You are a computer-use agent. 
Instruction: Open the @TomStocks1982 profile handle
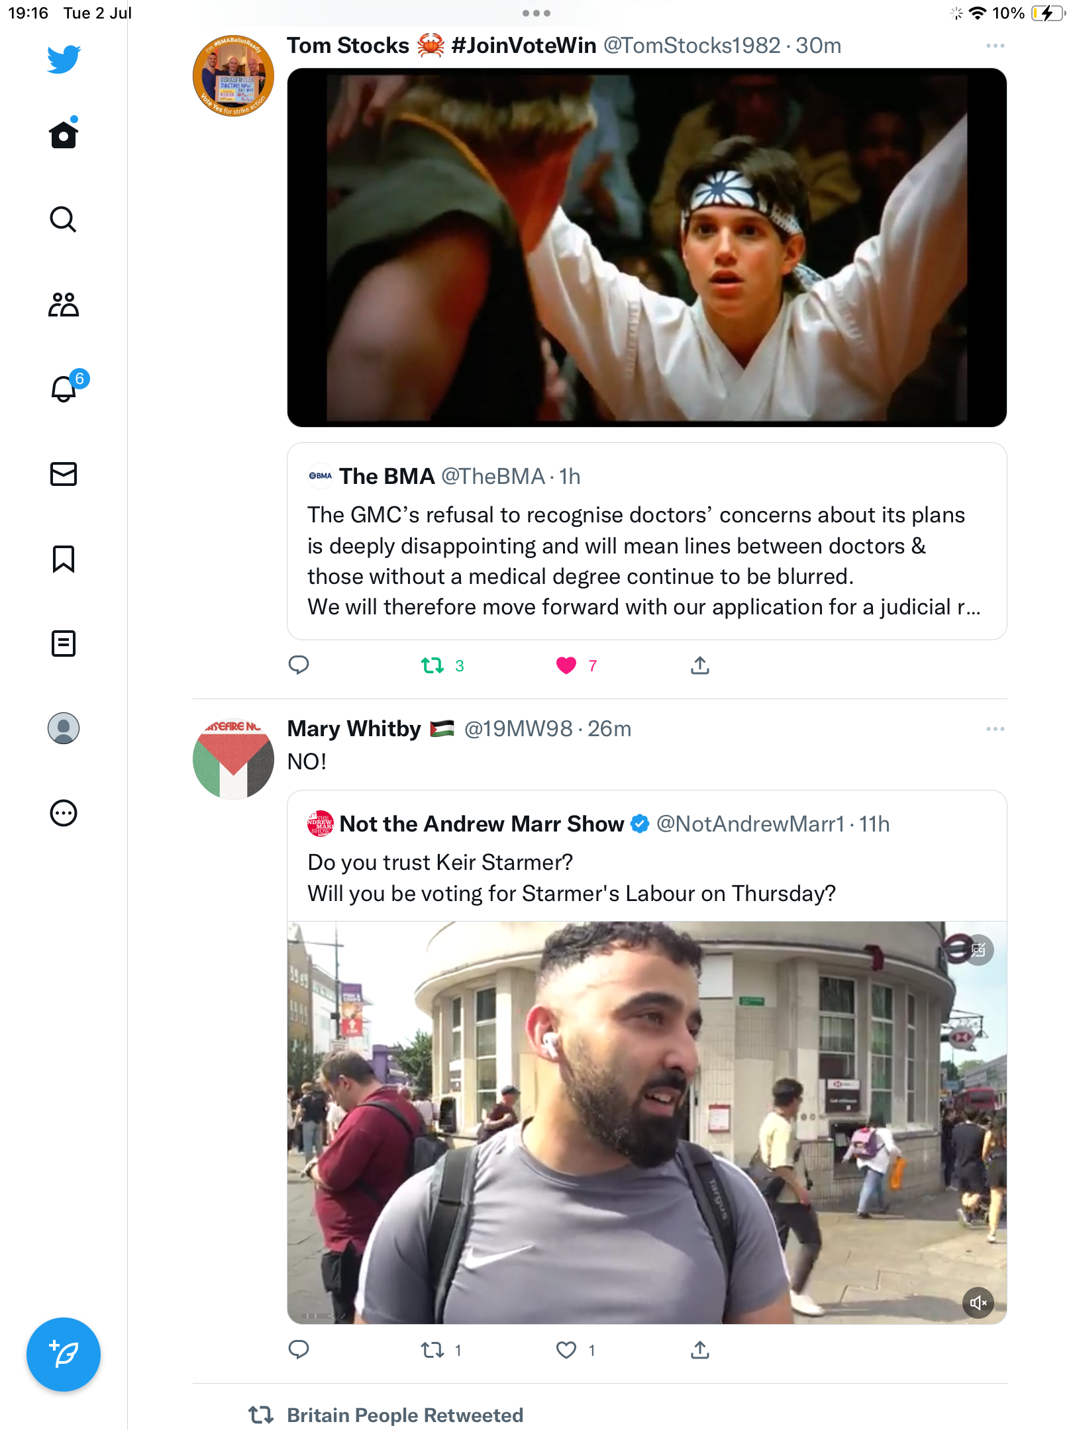tap(691, 46)
